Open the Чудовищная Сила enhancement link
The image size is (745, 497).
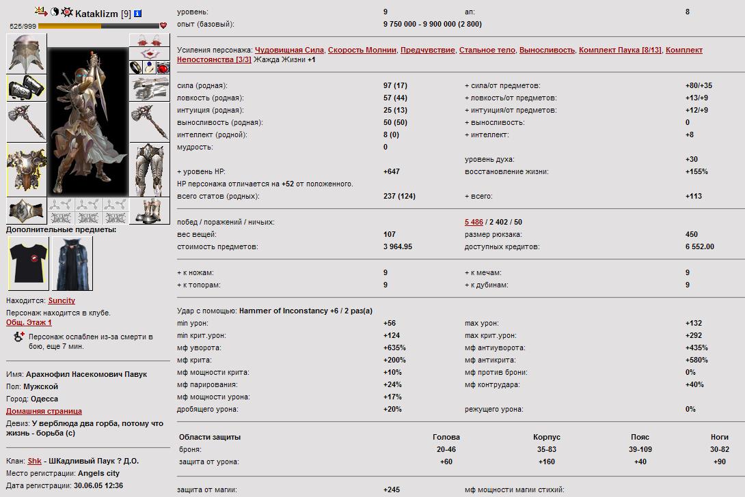coord(289,50)
